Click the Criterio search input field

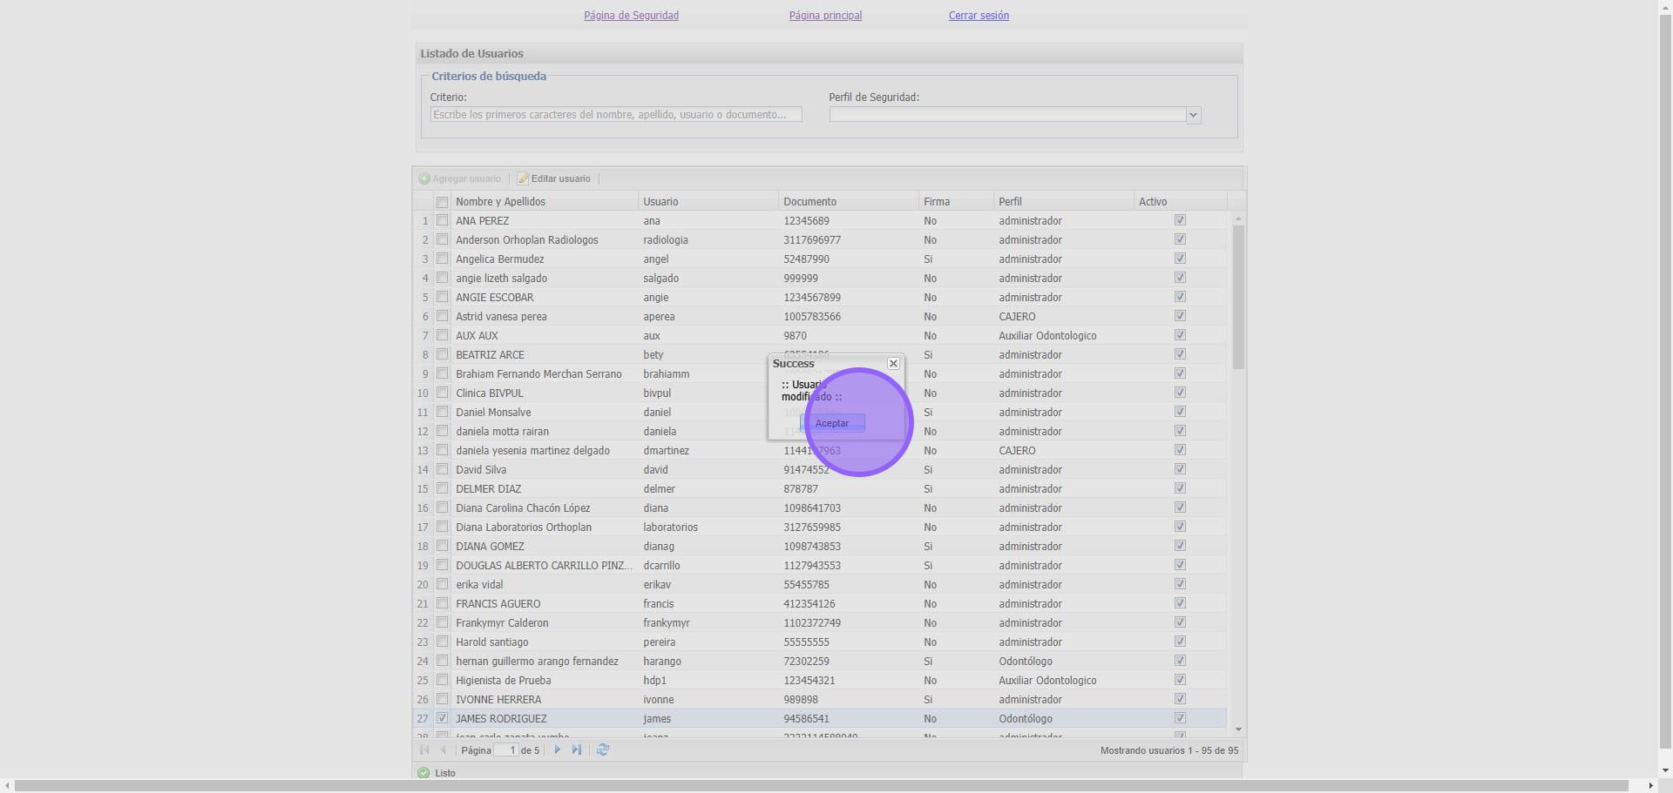[615, 115]
